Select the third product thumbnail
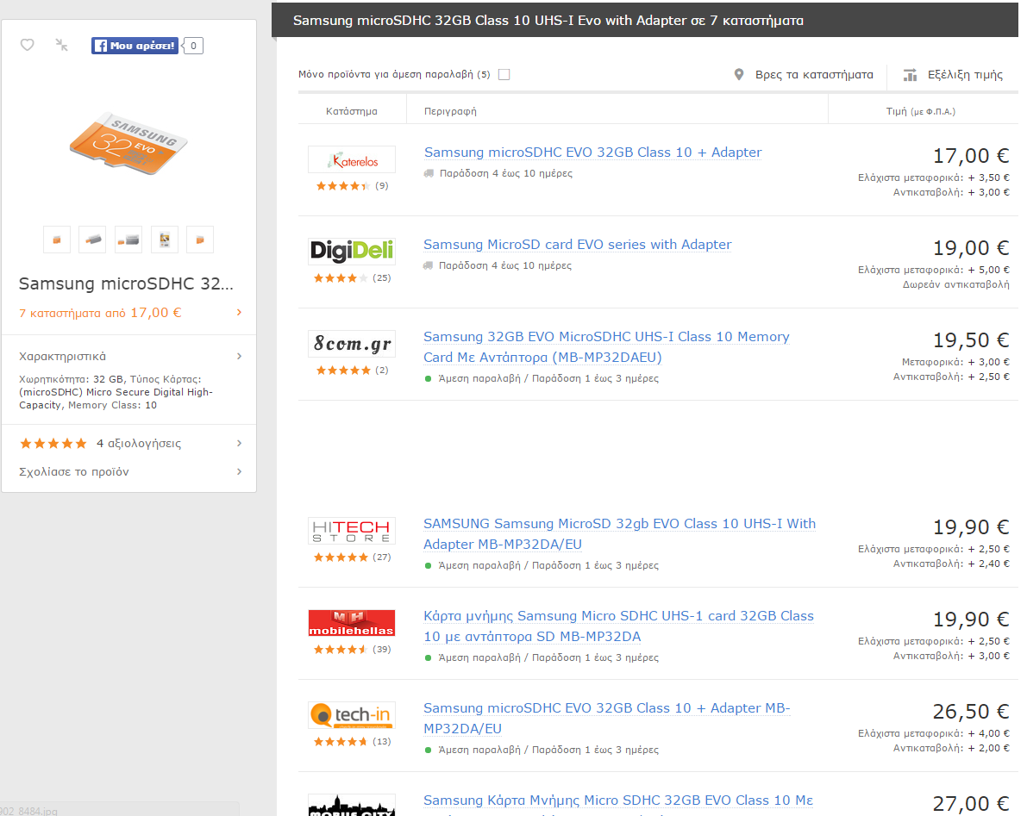Screen dimensions: 1027x816 pyautogui.click(x=128, y=240)
